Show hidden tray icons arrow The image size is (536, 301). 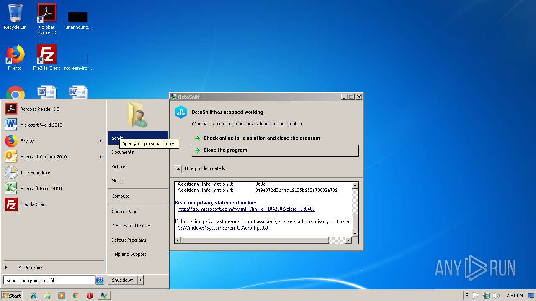click(x=467, y=296)
